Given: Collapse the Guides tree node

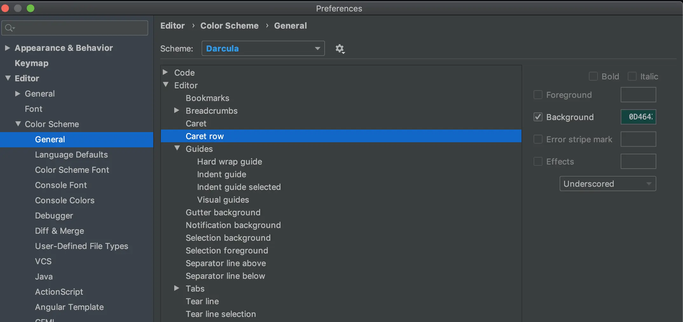Looking at the screenshot, I should point(177,148).
